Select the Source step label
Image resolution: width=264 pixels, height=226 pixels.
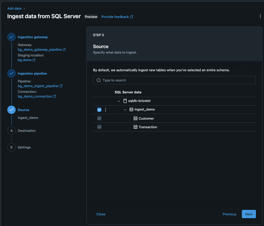pos(24,110)
